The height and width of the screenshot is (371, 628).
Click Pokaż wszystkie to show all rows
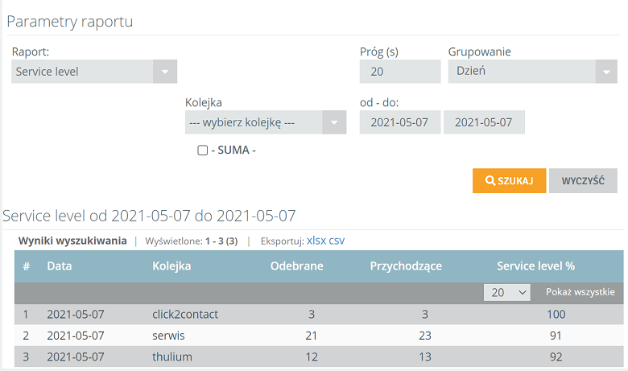580,292
